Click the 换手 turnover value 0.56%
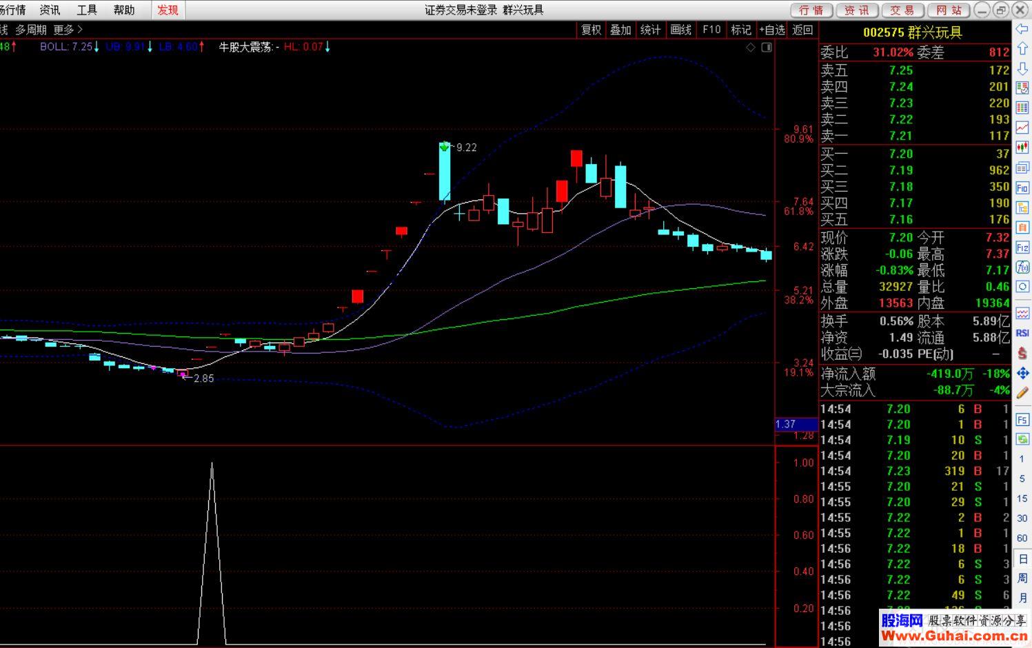The height and width of the screenshot is (648, 1032). 896,321
